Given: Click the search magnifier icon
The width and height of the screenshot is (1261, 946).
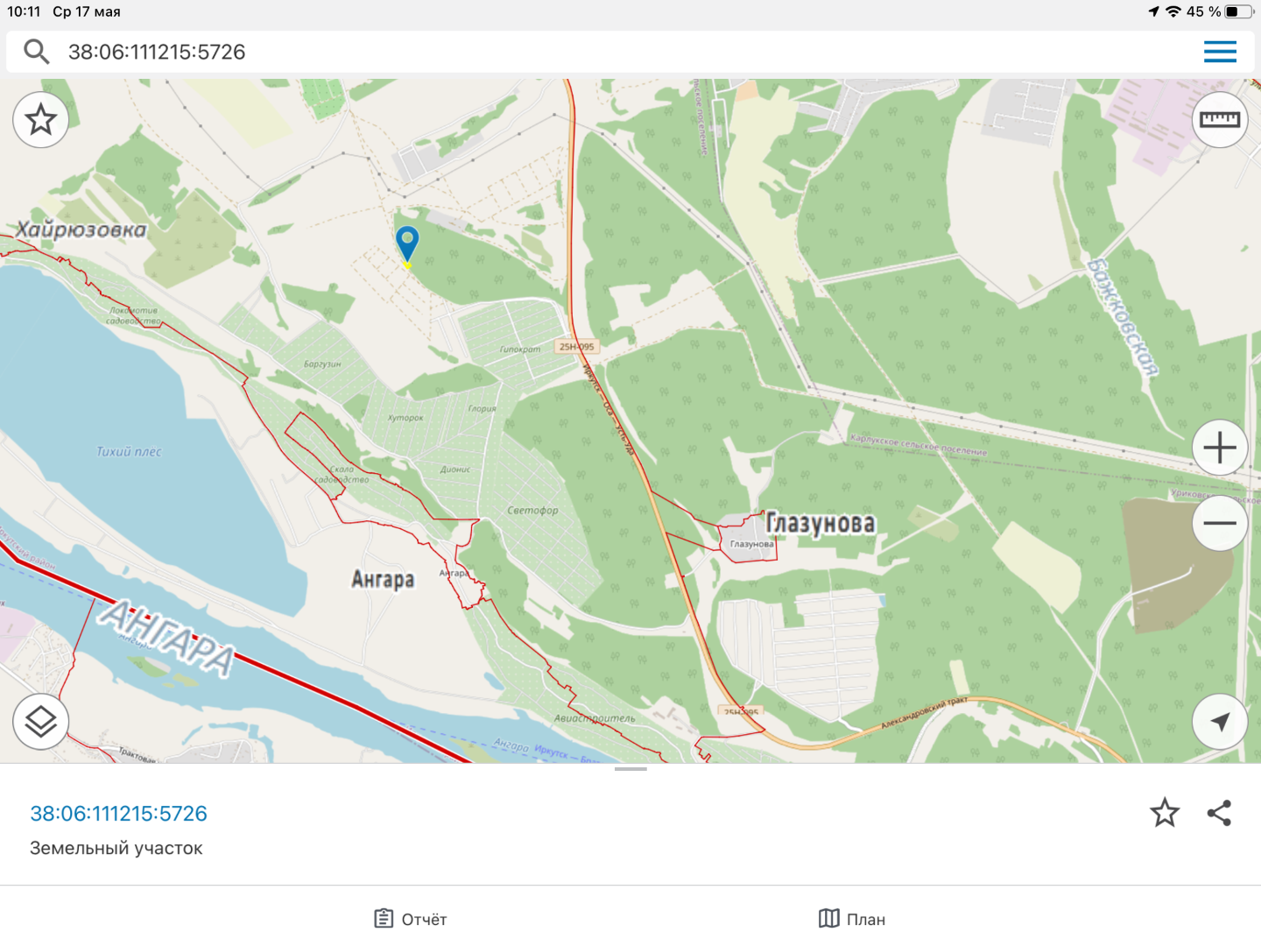Looking at the screenshot, I should coord(36,52).
